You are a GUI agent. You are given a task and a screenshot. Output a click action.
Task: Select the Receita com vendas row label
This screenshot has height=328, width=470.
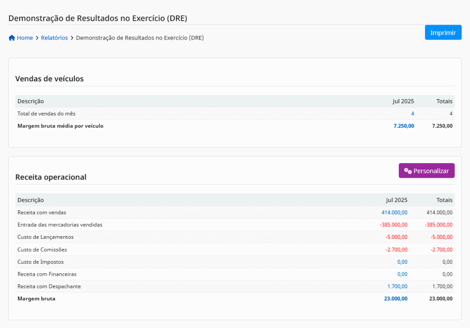click(42, 212)
